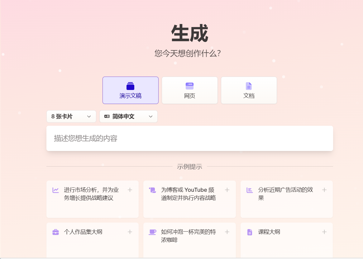Click the market analysis chart icon

point(56,190)
